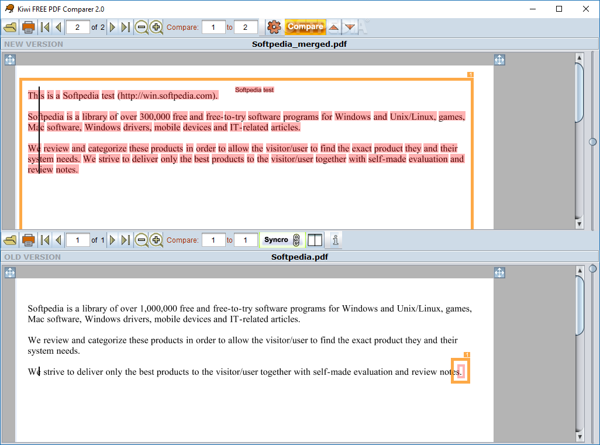Click difference marker 1 in new version
Image resolution: width=600 pixels, height=445 pixels.
click(470, 75)
